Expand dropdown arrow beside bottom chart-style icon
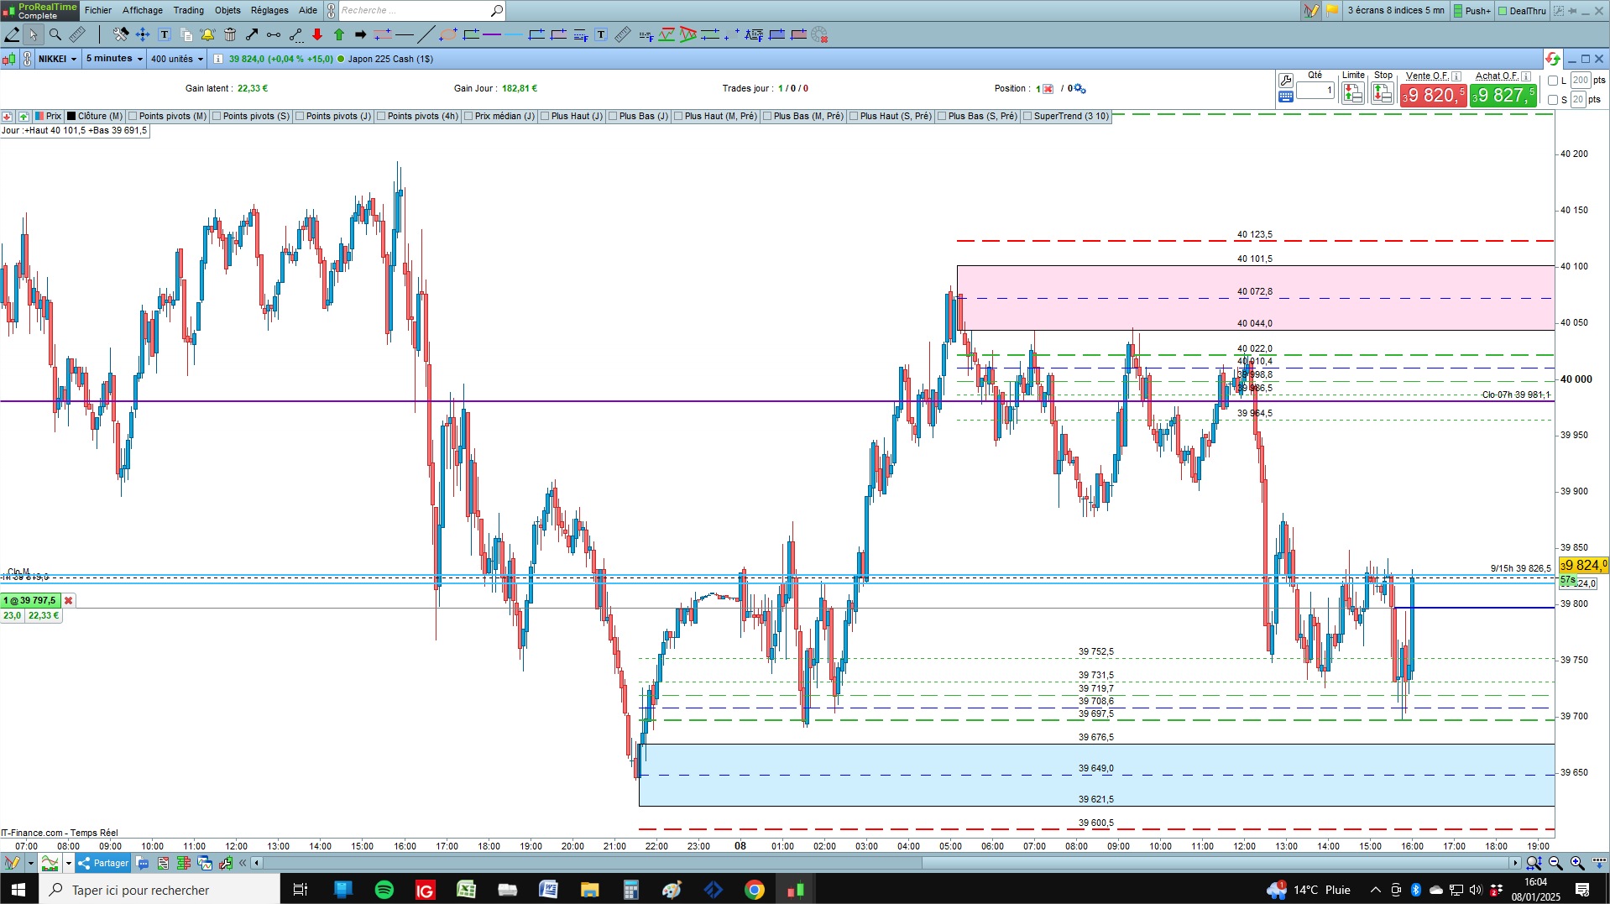1610x904 pixels. [69, 863]
